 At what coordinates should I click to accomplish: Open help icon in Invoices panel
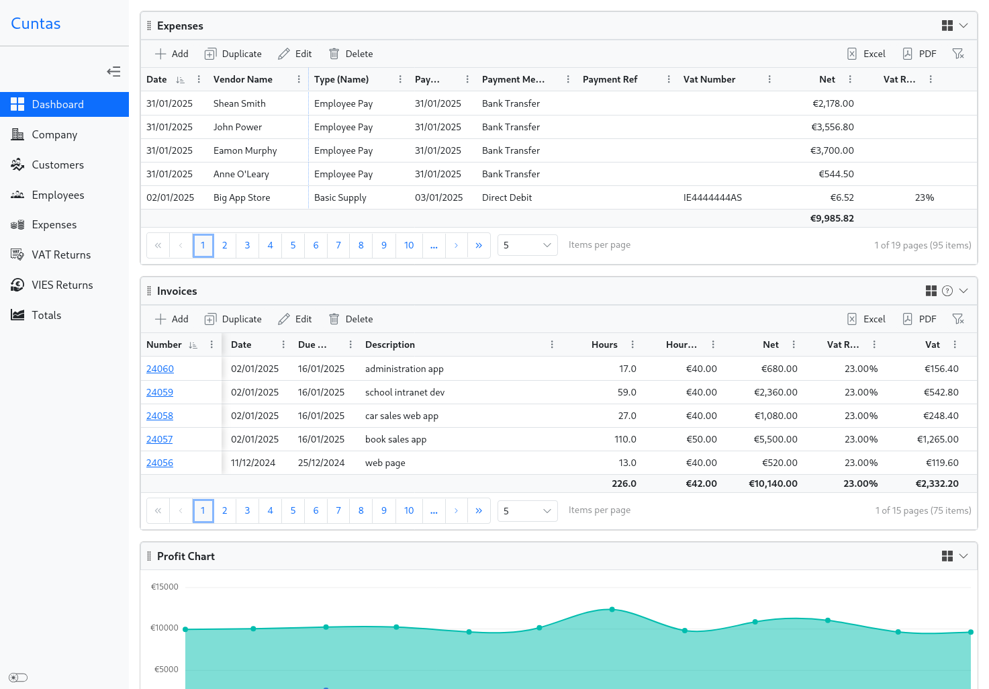(947, 291)
